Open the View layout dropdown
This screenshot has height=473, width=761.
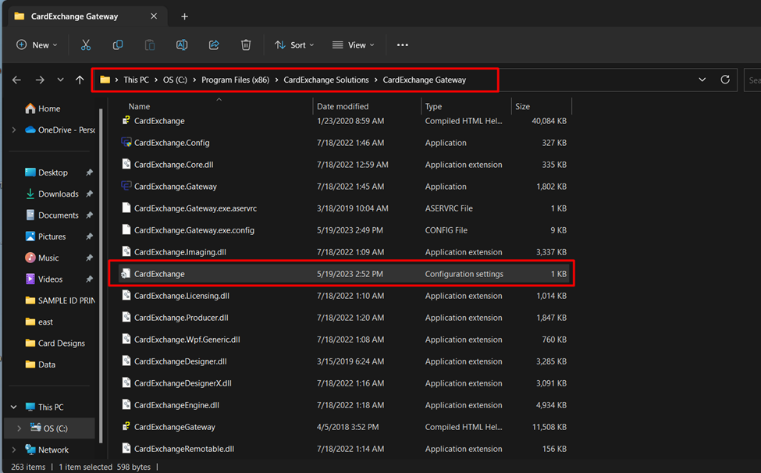[x=354, y=45]
